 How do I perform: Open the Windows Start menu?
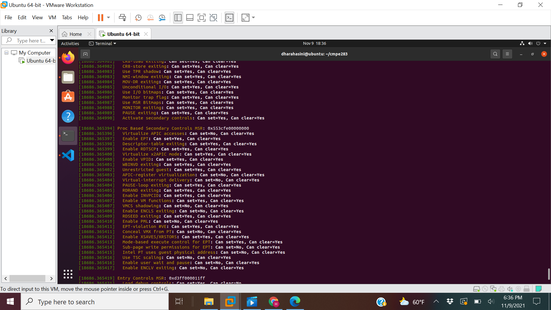[10, 301]
